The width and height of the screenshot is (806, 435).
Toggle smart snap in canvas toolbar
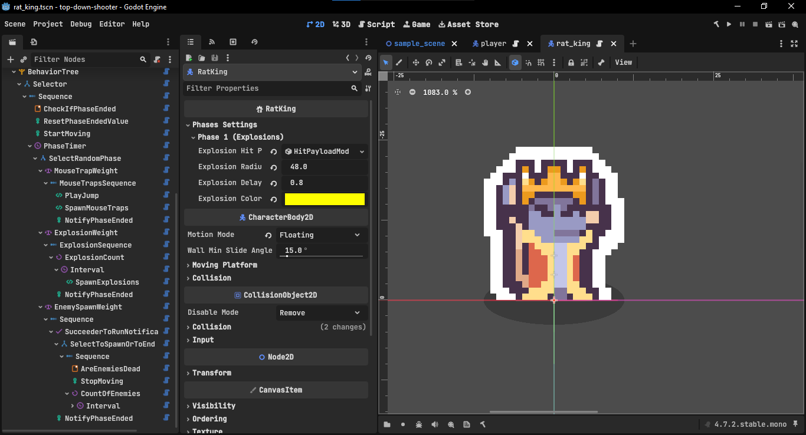pyautogui.click(x=528, y=62)
